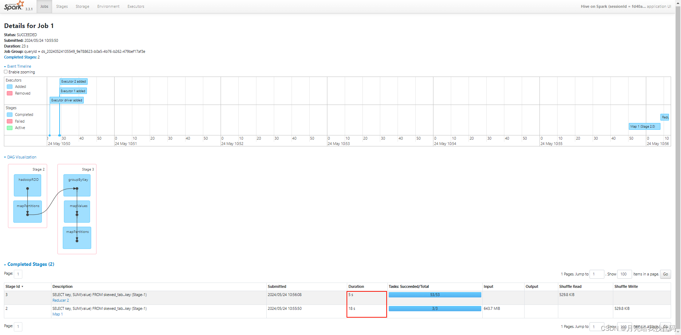This screenshot has width=681, height=335.
Task: Click the Map 1 (Stage 2.0) timeline bar
Action: (644, 127)
